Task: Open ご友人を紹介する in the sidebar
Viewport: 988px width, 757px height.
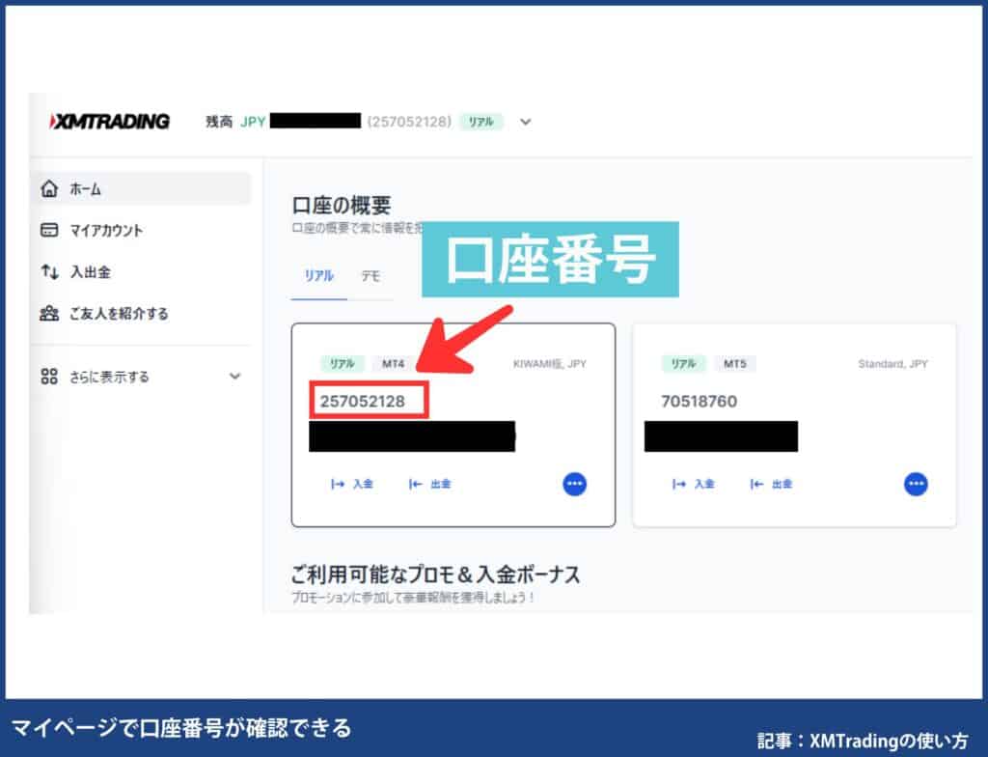Action: pyautogui.click(x=119, y=314)
